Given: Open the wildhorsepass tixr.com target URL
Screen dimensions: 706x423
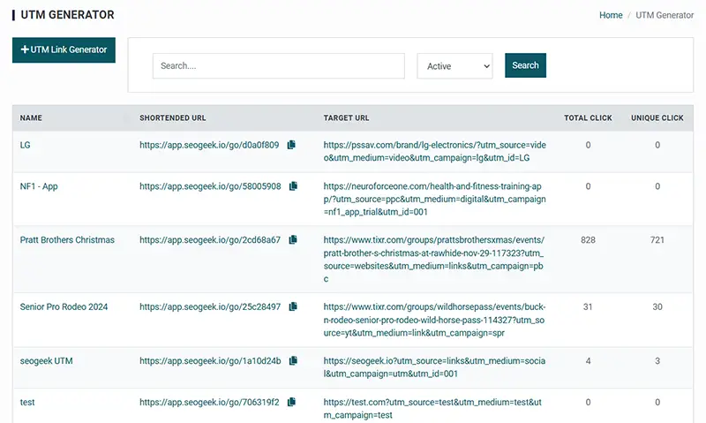Looking at the screenshot, I should 434,320.
